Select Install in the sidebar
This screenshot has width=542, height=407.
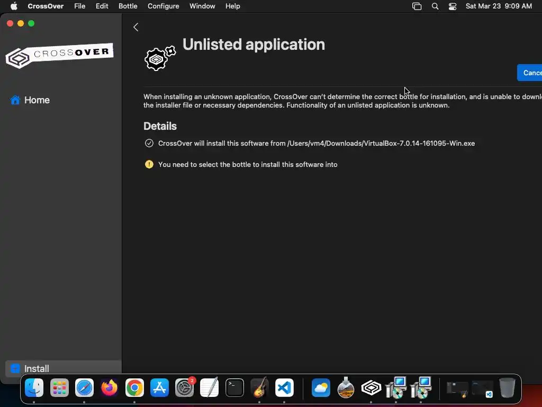point(64,368)
